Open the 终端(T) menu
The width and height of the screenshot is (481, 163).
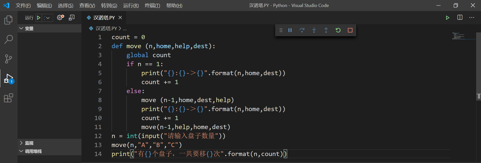click(x=152, y=5)
